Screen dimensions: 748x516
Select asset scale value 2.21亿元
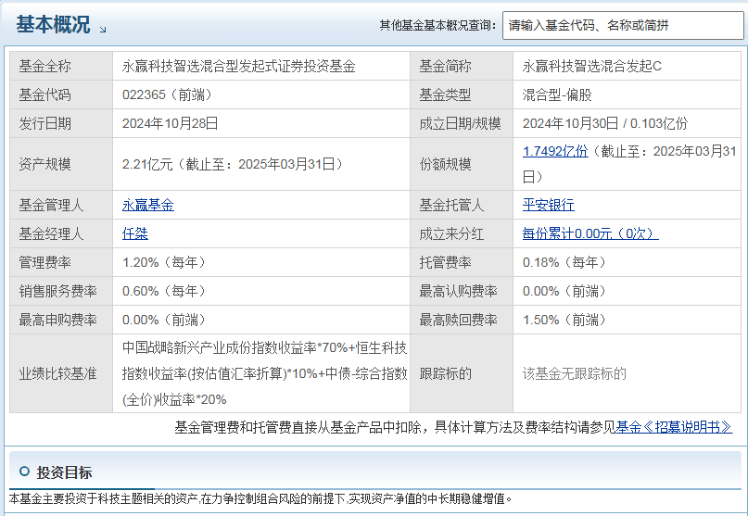point(147,165)
